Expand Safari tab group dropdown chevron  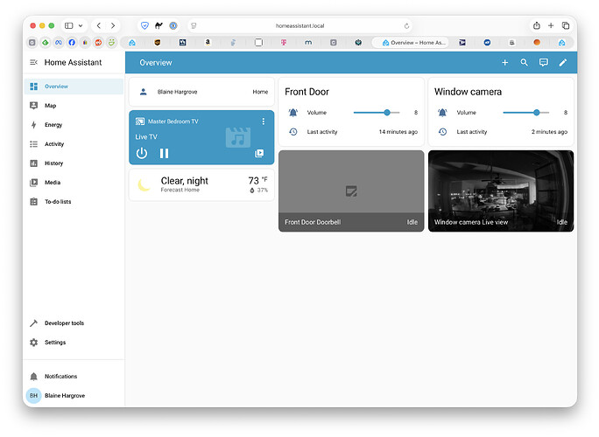pyautogui.click(x=81, y=25)
